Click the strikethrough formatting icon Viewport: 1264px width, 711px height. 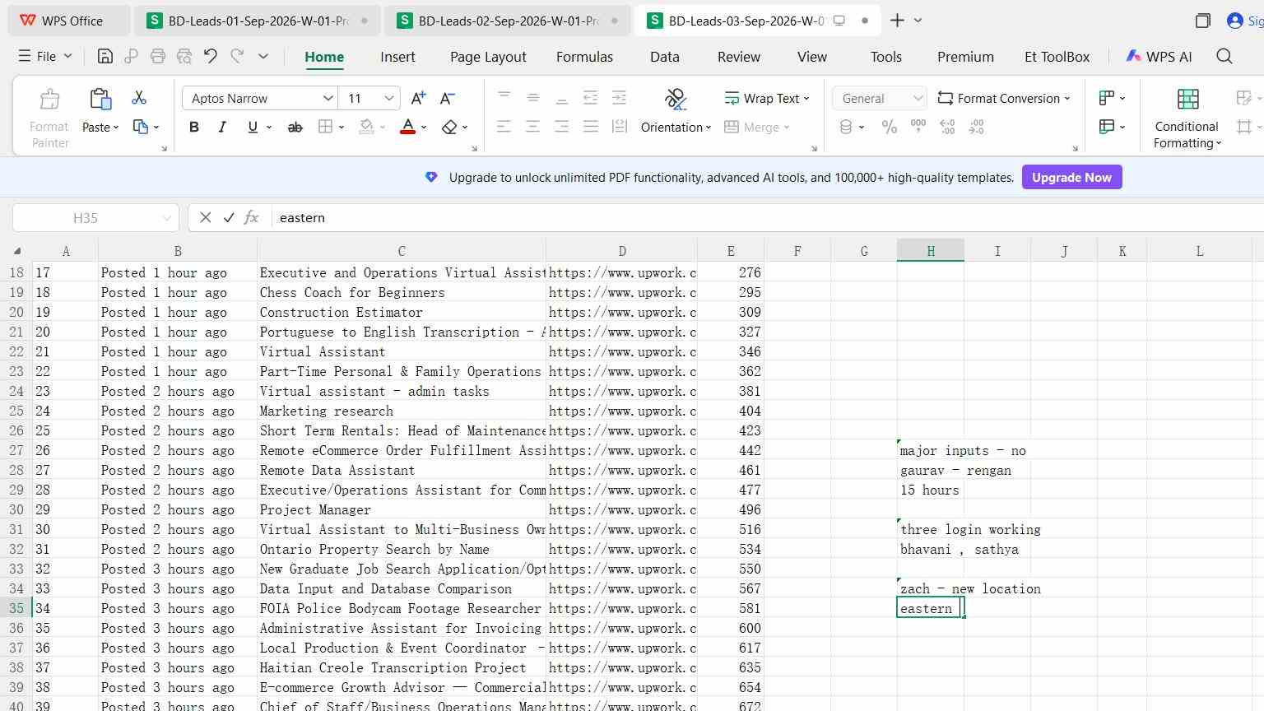295,127
